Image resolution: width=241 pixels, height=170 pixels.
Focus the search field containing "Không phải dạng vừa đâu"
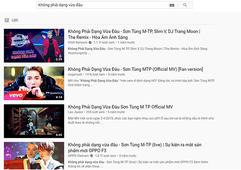100,5
